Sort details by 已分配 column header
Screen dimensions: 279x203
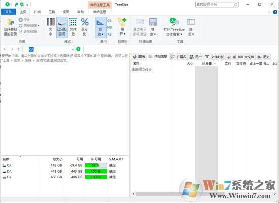[x=206, y=64]
